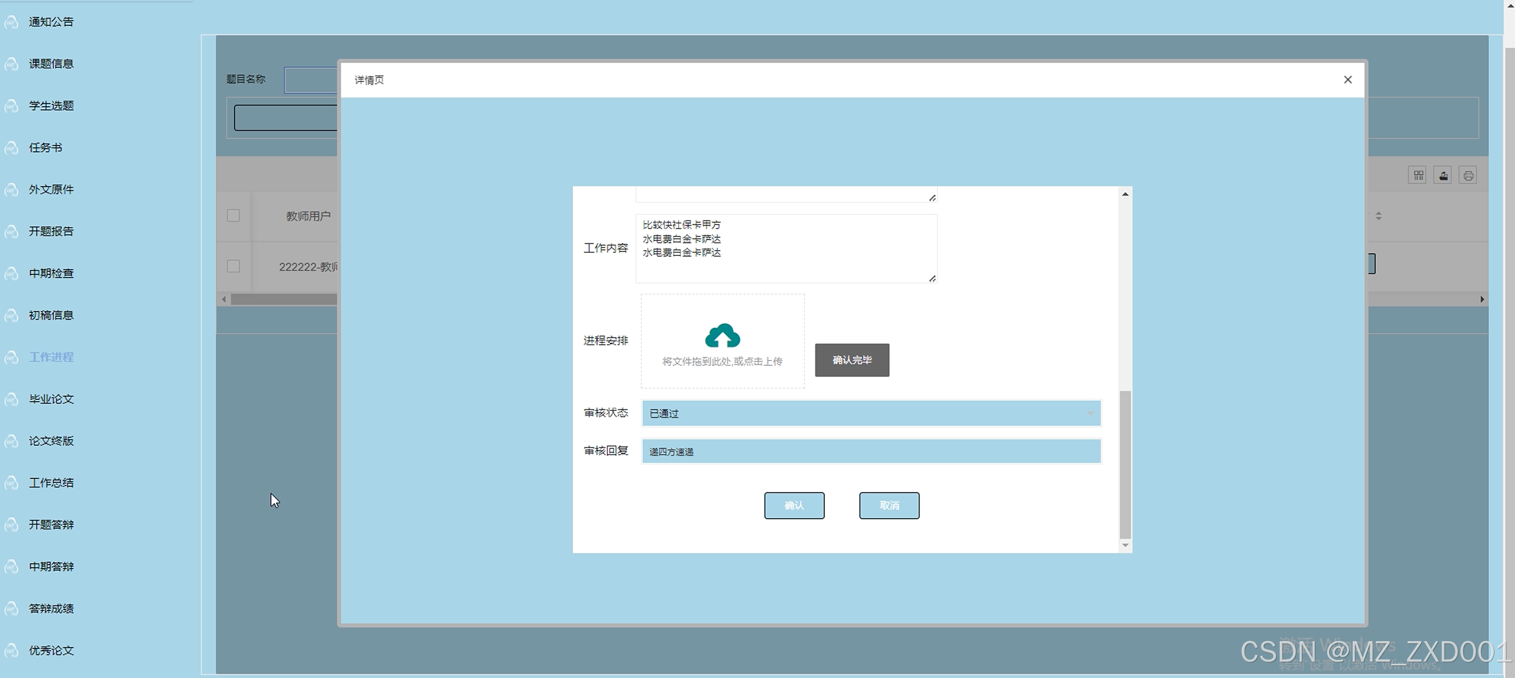Click the column filter grid icon

pos(1418,175)
